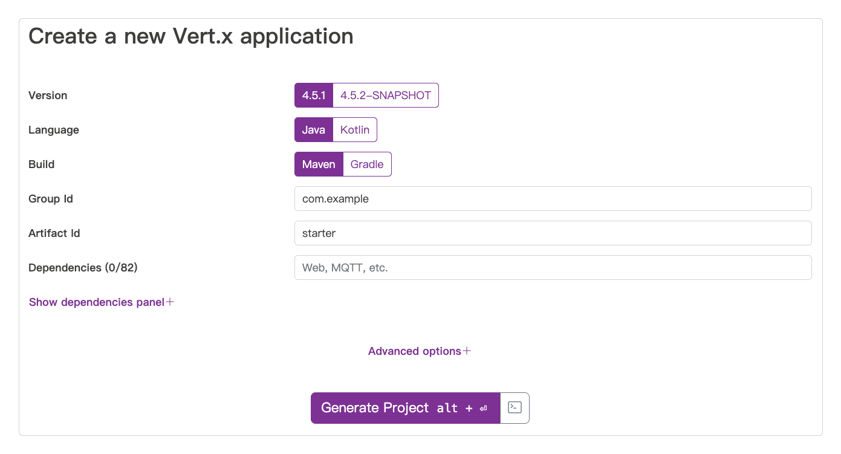Viewport: 841px width, 454px height.
Task: Expand Show dependencies panel
Action: click(102, 302)
